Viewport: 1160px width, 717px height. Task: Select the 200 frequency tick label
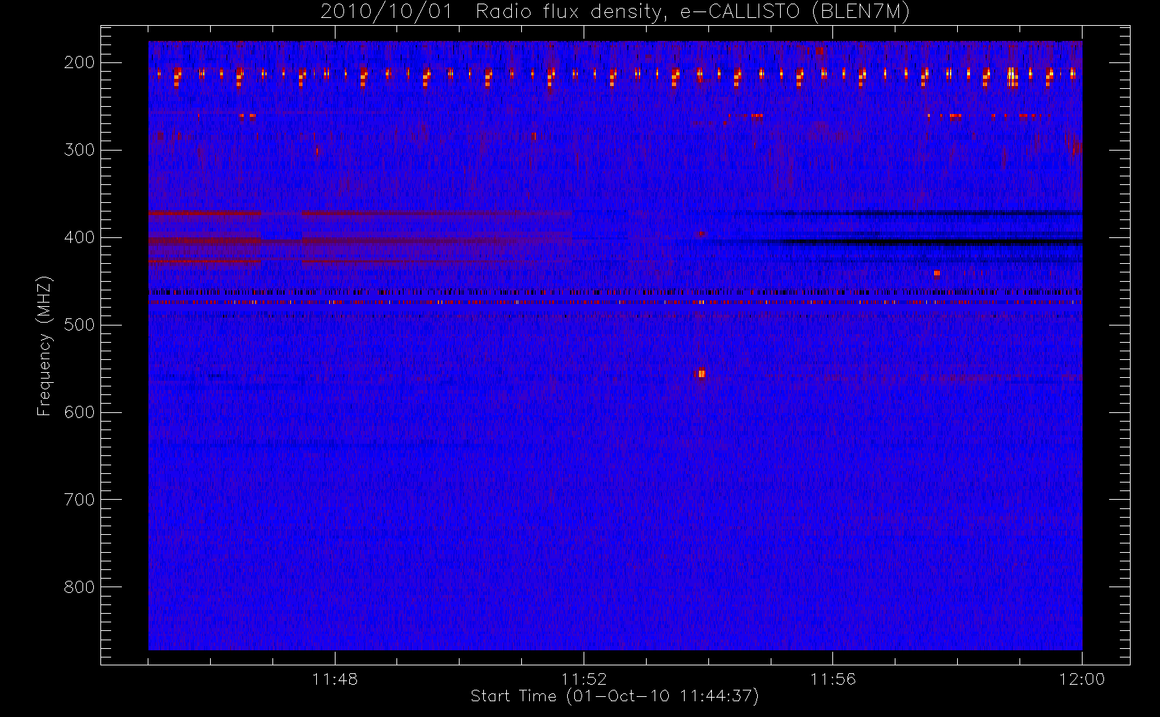(x=79, y=62)
